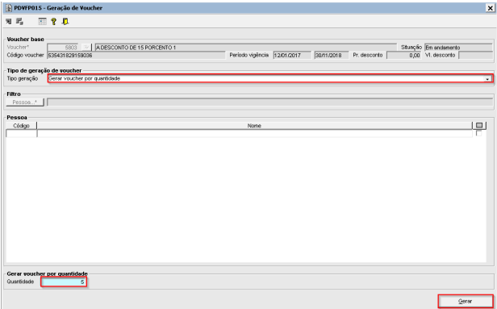Click the Pr. desconto field 0,00
Viewport: 497px width, 309px height.
(x=403, y=55)
